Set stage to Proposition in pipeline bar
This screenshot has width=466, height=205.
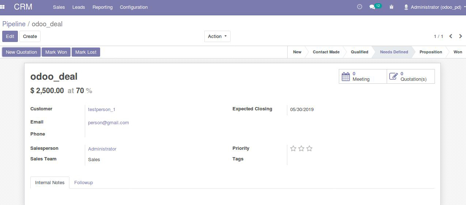point(431,52)
